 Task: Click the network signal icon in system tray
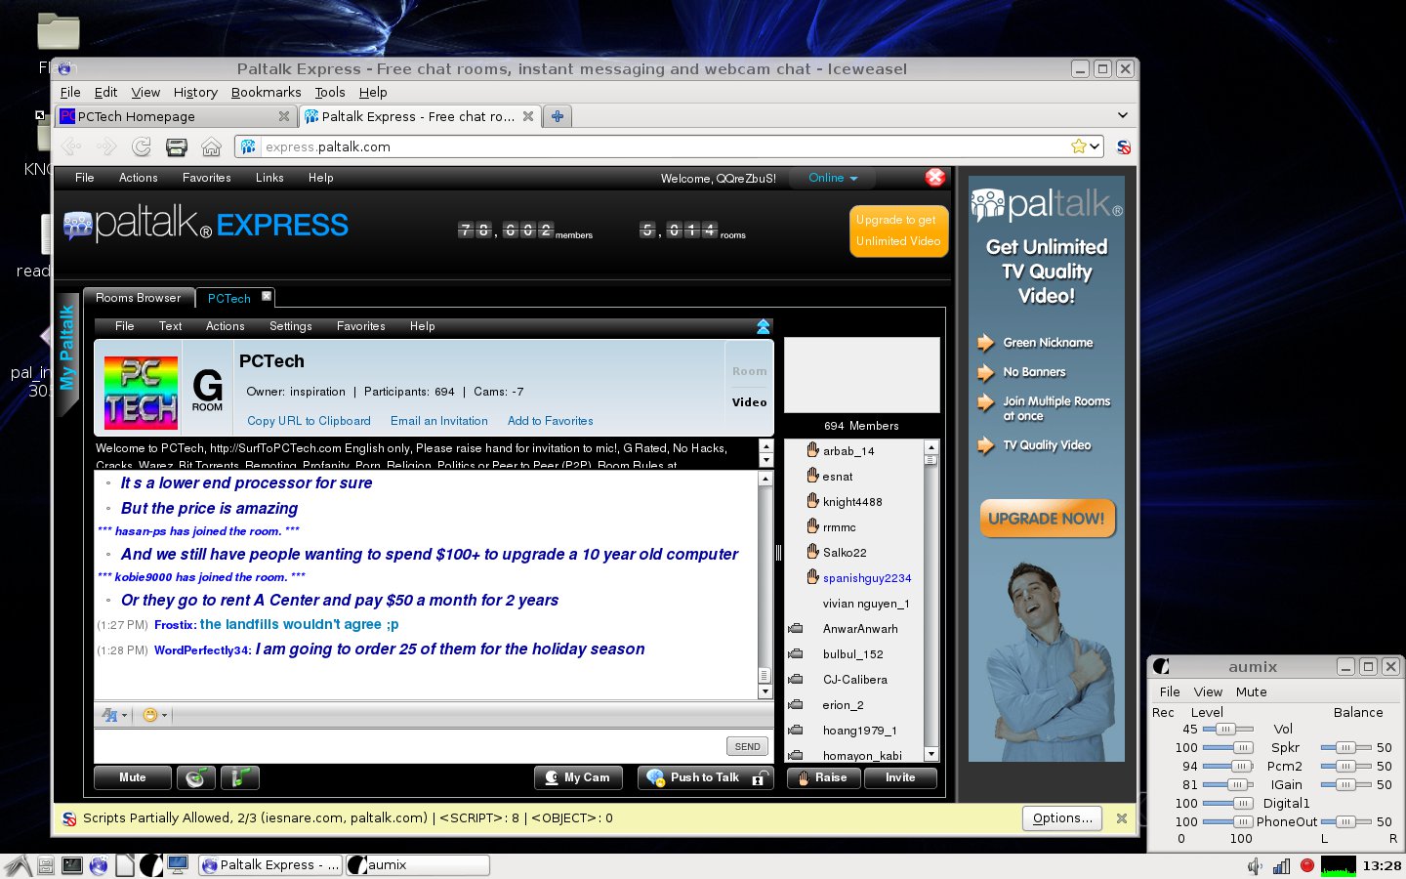[x=1281, y=865]
